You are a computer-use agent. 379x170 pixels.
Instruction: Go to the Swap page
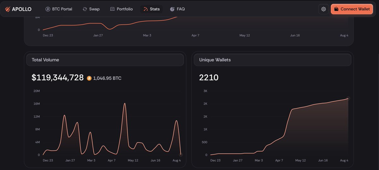click(x=91, y=9)
